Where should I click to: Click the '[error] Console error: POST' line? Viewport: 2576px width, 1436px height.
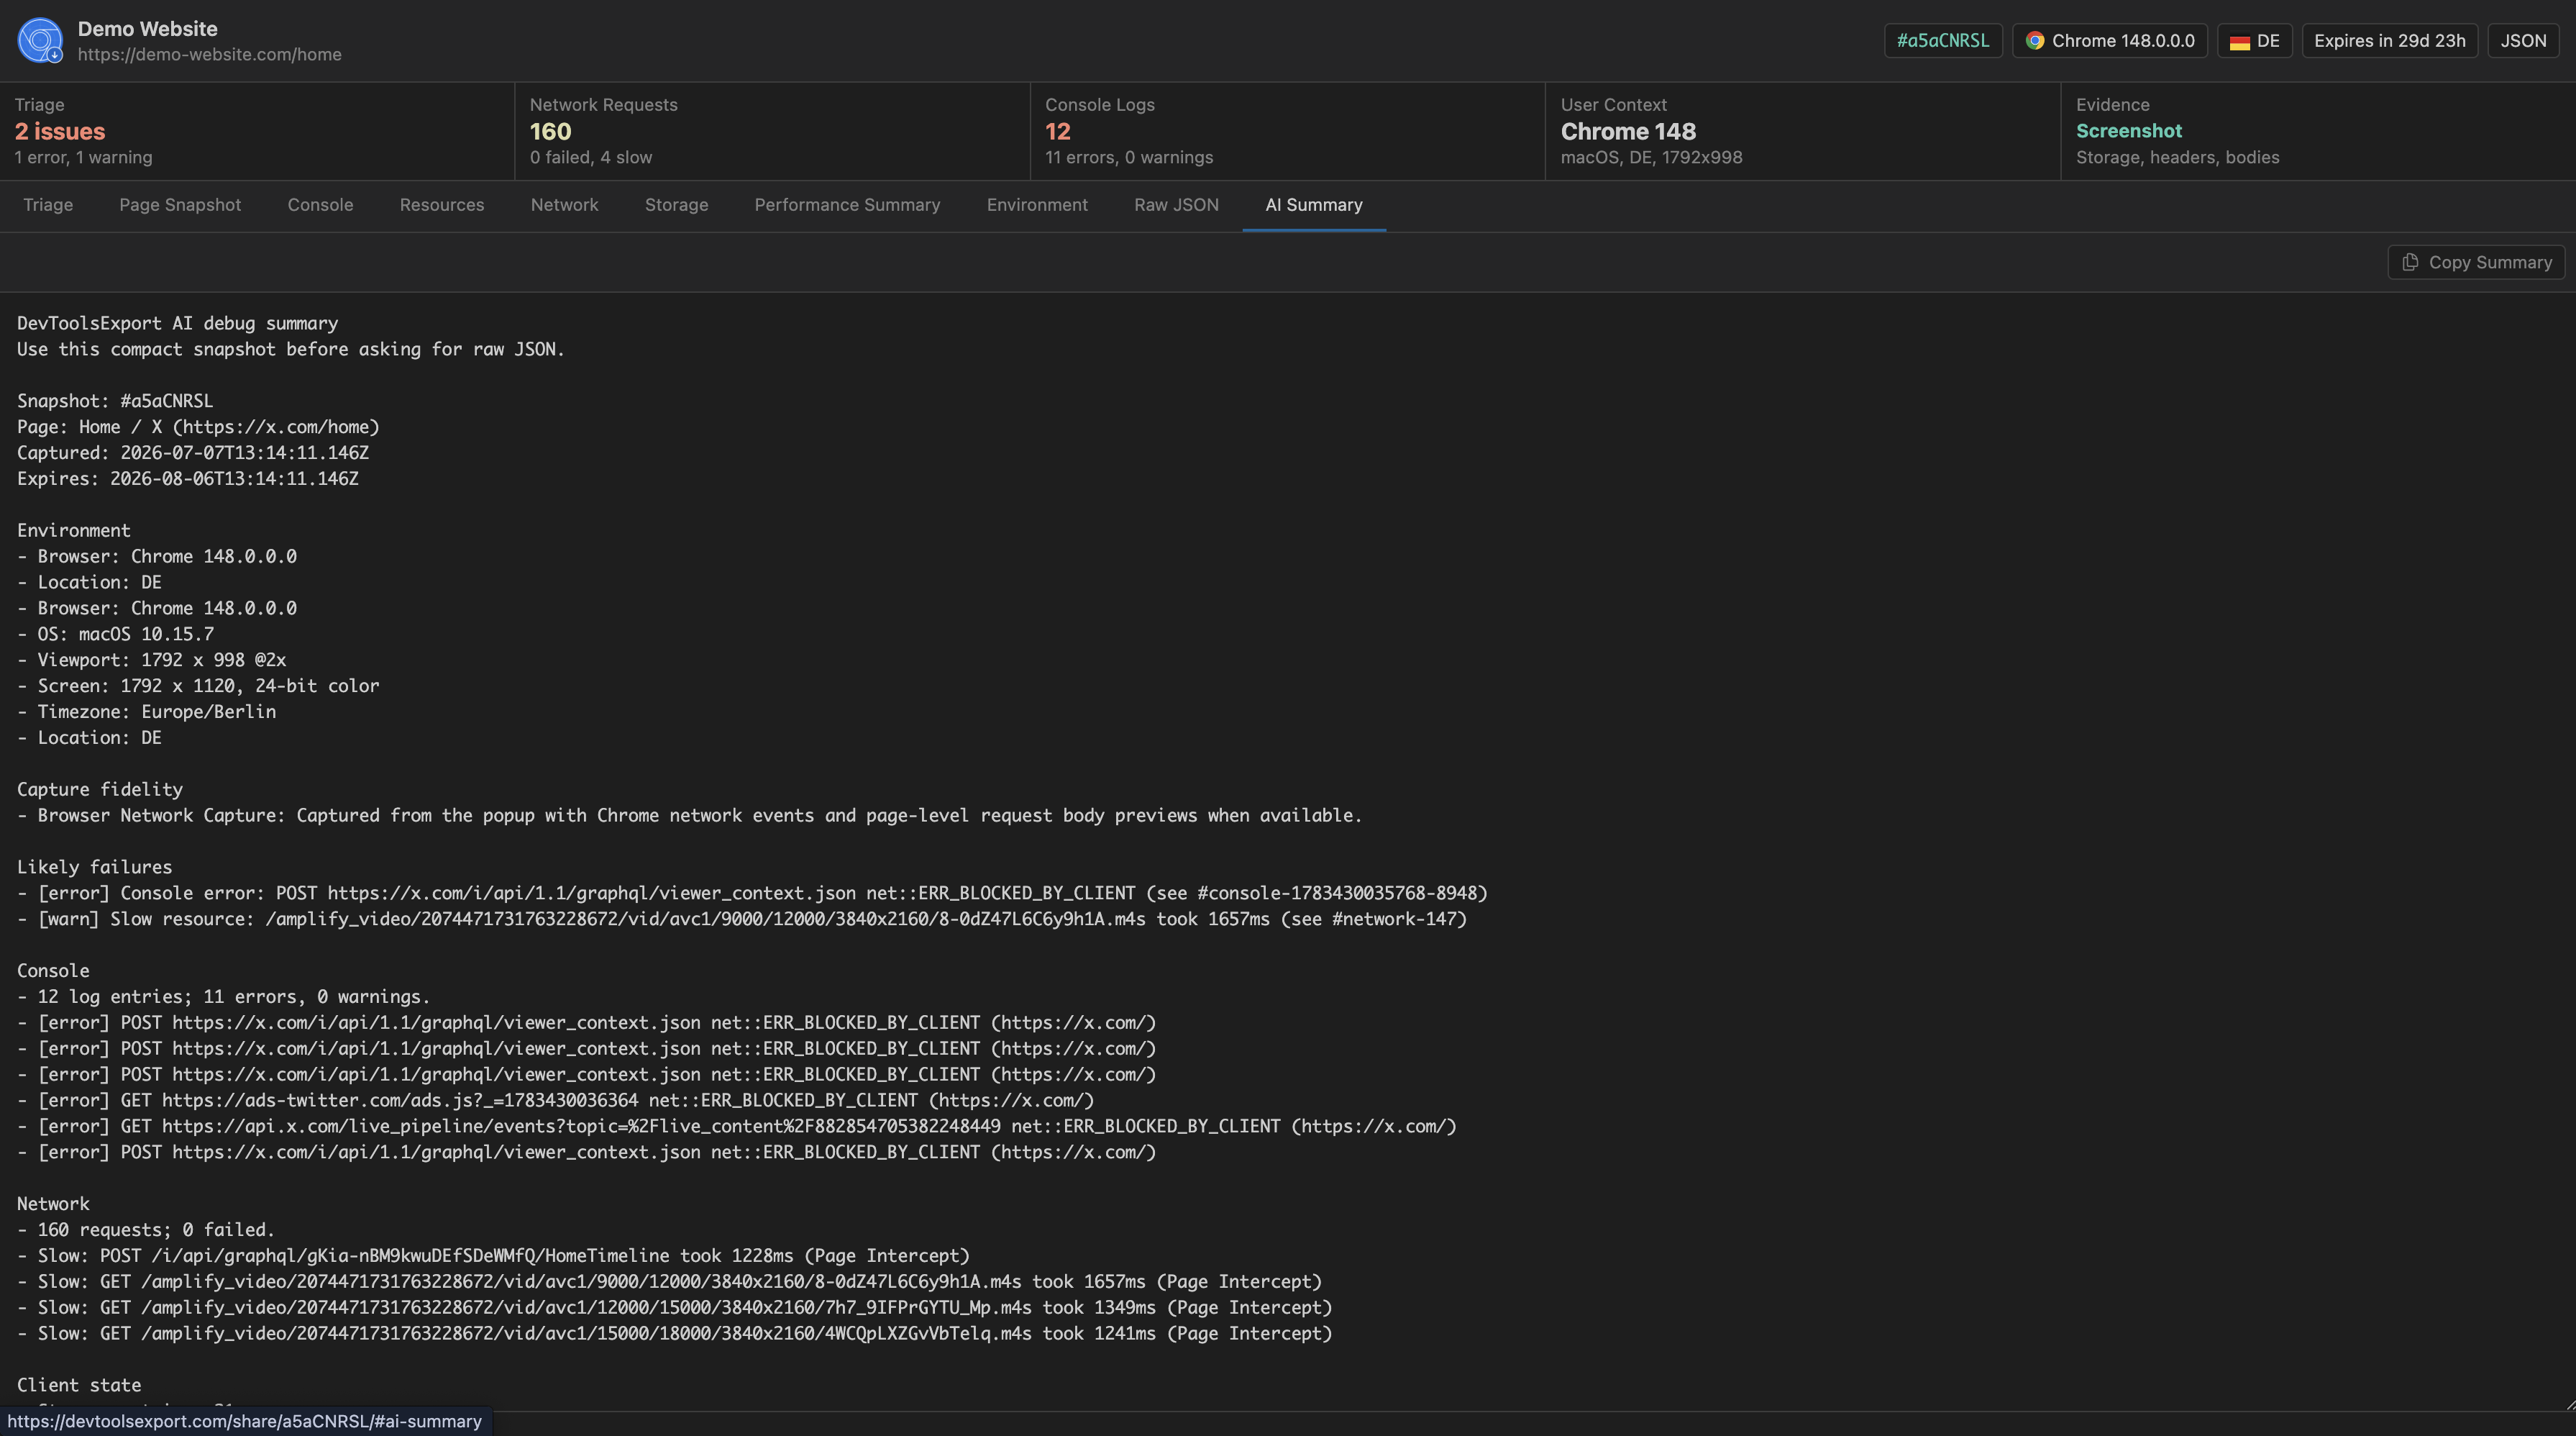(752, 894)
